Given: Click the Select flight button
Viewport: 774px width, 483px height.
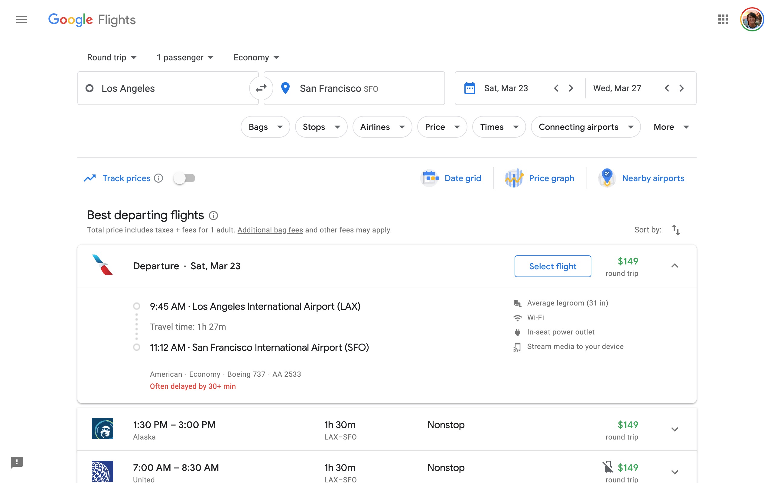Looking at the screenshot, I should (x=552, y=266).
